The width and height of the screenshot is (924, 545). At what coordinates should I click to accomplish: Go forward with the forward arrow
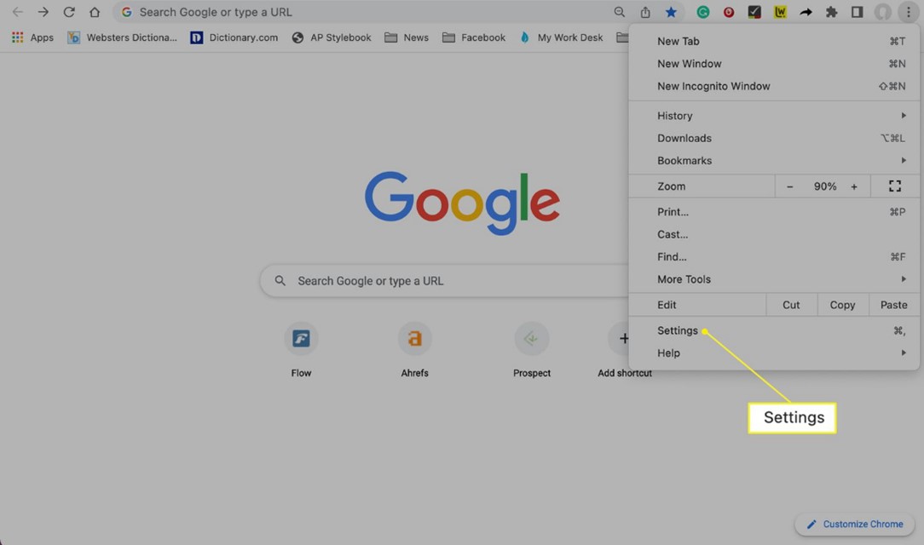tap(43, 12)
